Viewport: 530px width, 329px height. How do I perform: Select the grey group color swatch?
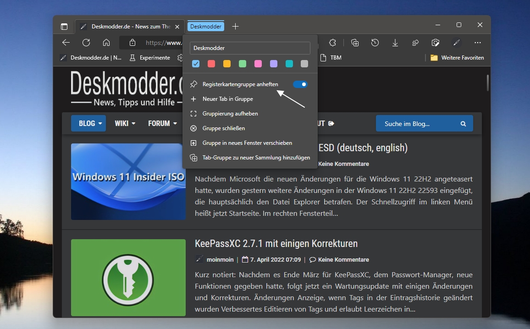click(304, 64)
